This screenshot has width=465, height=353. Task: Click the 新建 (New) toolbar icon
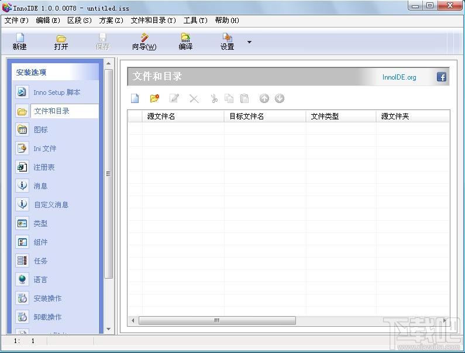(x=19, y=42)
